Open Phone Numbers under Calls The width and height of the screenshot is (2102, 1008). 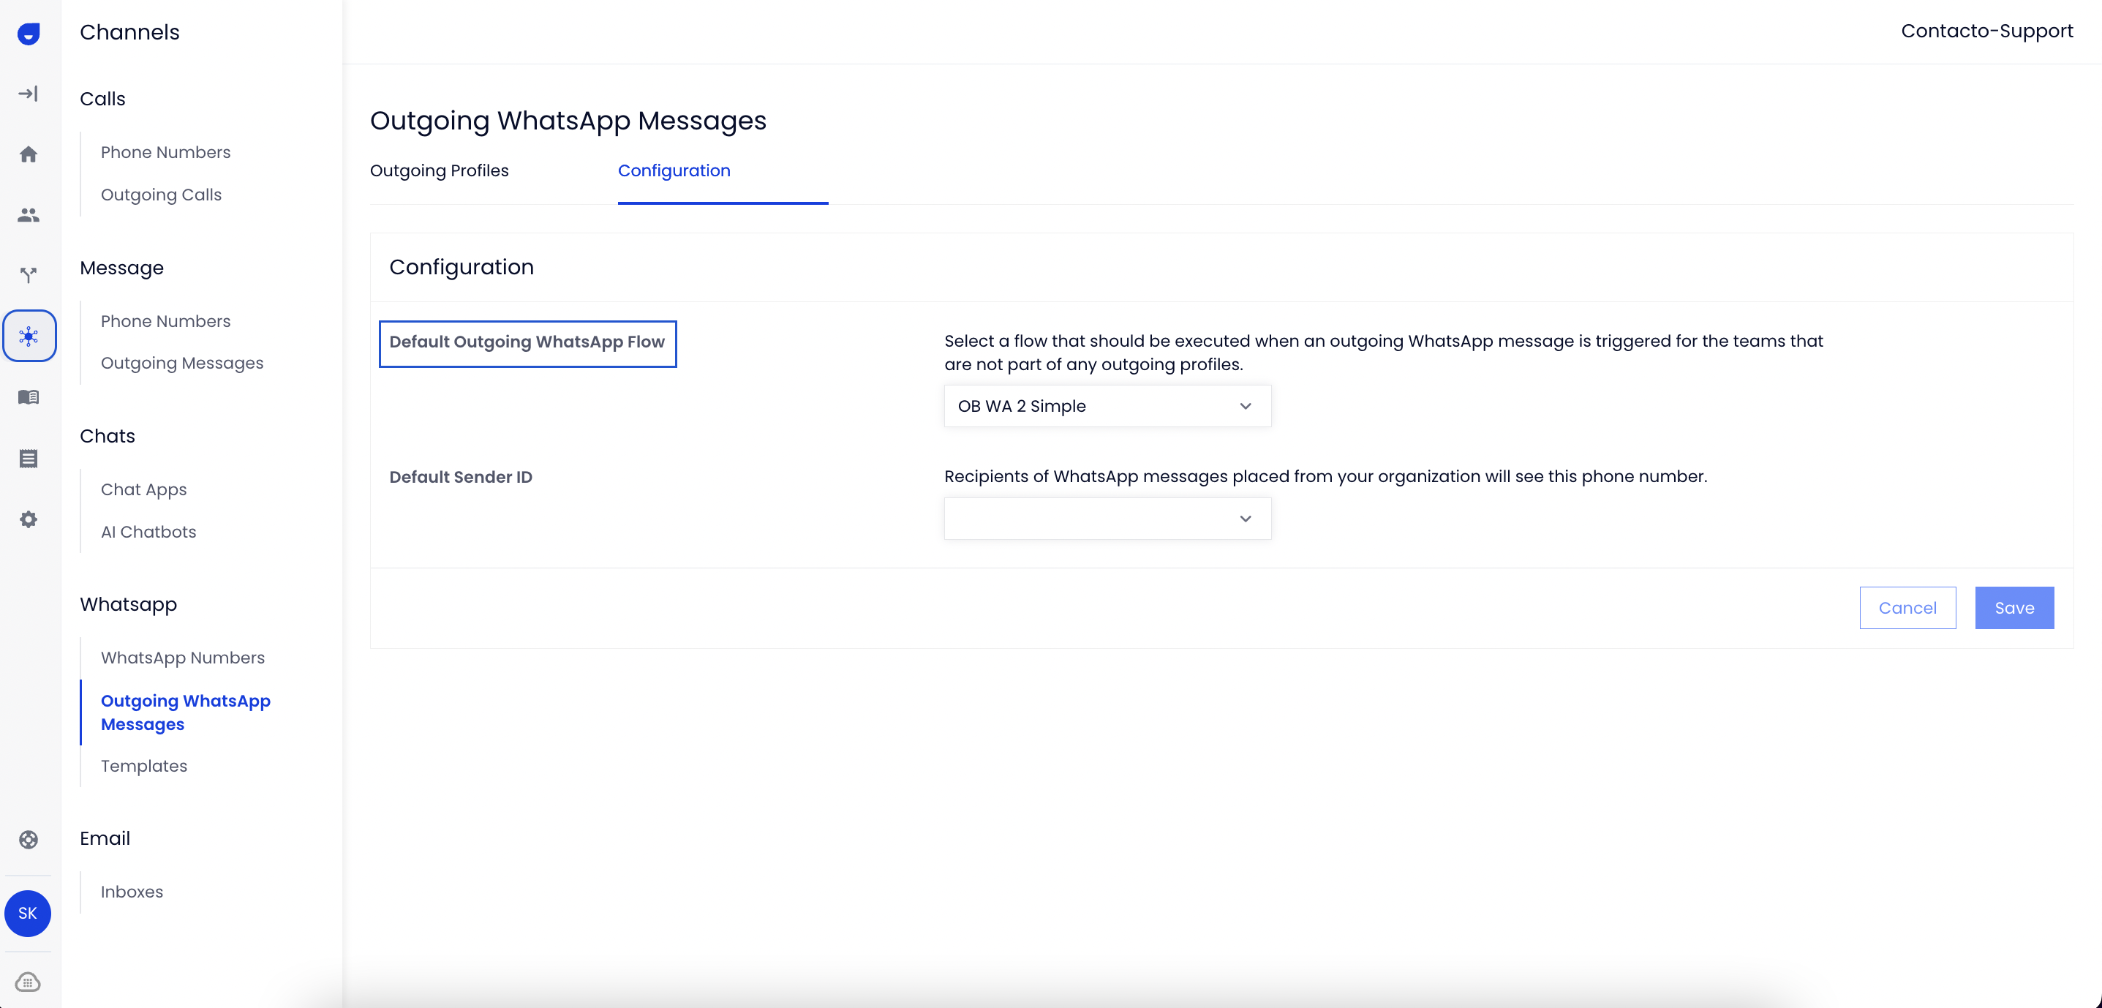click(165, 153)
